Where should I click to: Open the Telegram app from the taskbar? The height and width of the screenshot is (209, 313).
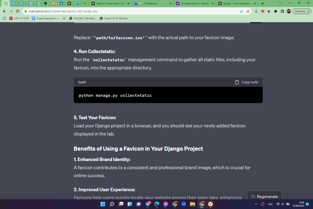coord(148,204)
